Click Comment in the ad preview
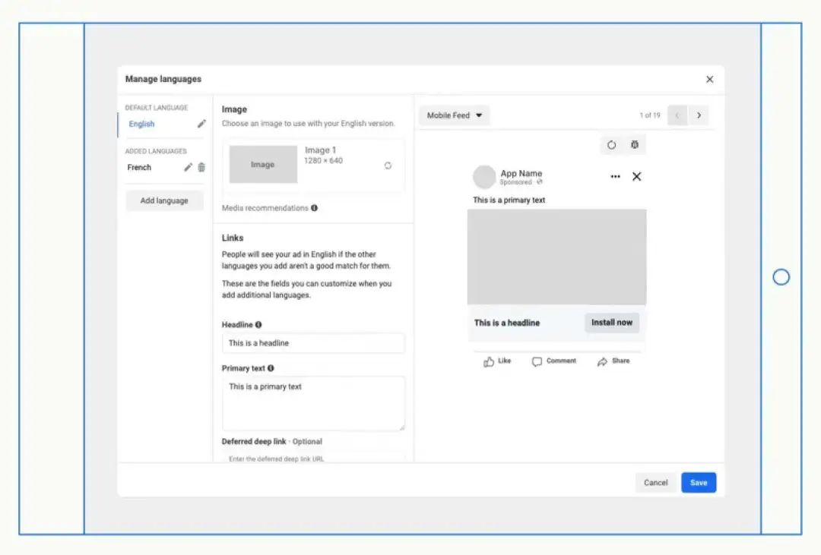Viewport: 821px width, 555px height. (553, 361)
